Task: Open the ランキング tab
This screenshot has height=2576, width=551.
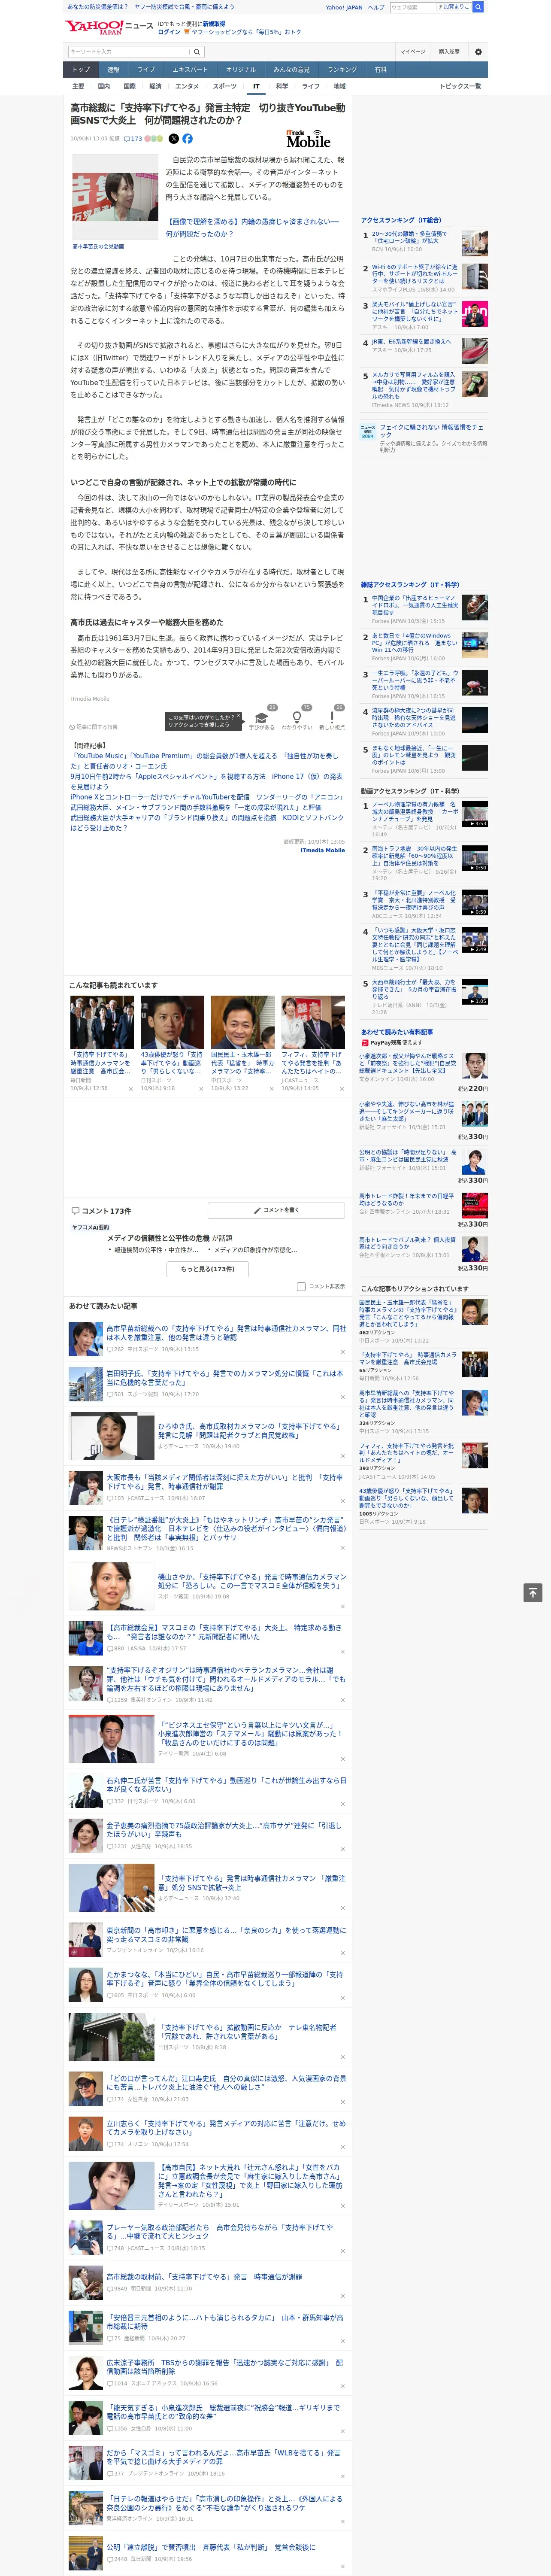Action: click(342, 70)
